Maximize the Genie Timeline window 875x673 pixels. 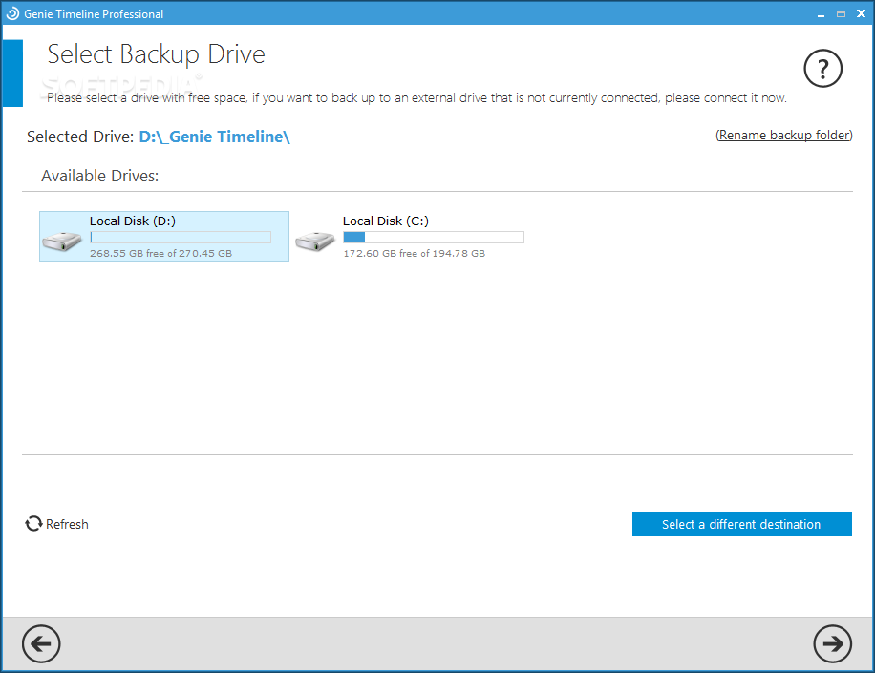coord(841,14)
